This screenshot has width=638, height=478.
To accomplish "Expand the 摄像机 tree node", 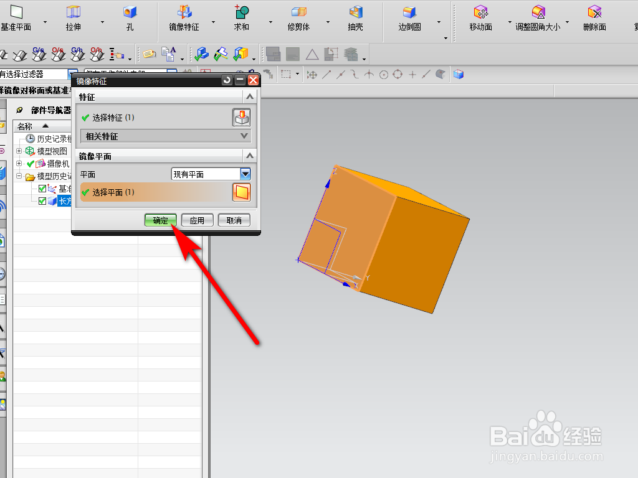I will pos(19,164).
